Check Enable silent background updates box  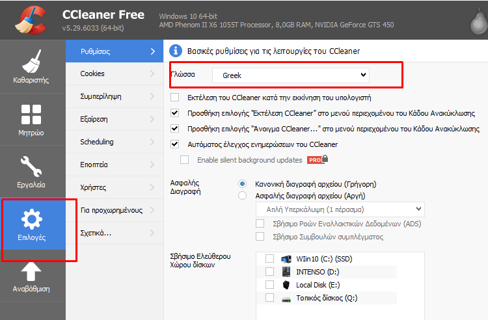coord(185,159)
